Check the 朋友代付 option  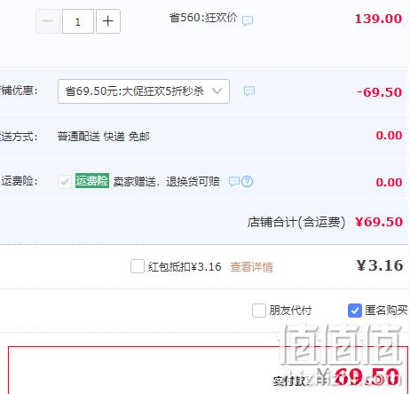pos(259,311)
